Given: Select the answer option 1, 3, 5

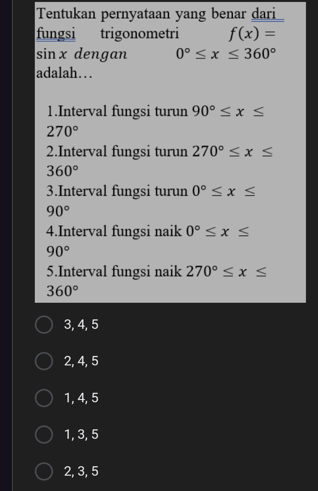Looking at the screenshot, I should (x=81, y=434).
